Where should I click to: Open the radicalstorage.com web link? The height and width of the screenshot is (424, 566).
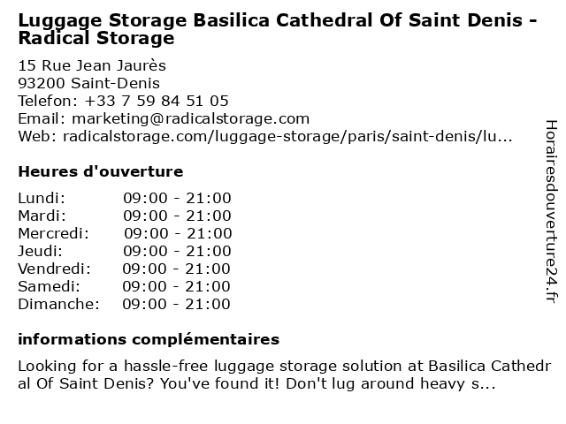(287, 136)
